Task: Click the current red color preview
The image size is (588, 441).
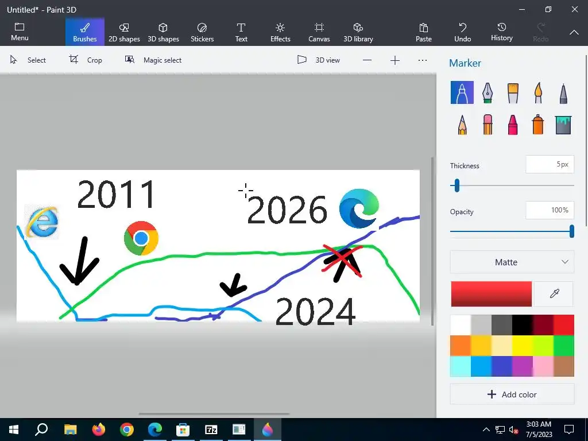Action: click(x=492, y=293)
